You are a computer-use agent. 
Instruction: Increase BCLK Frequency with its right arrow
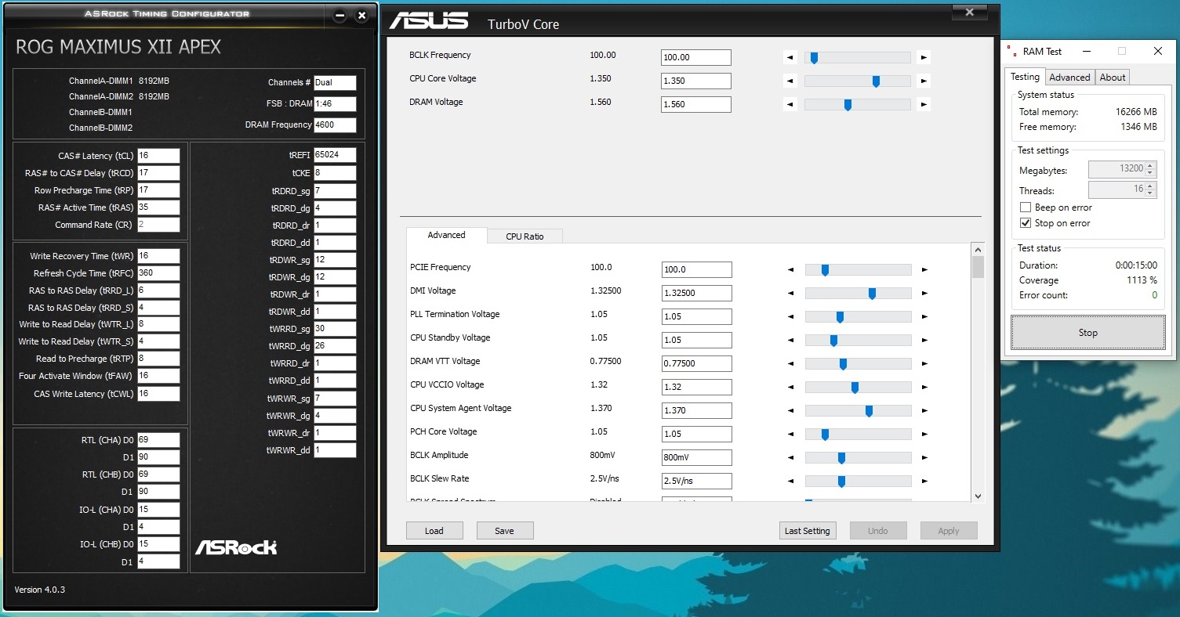(924, 57)
